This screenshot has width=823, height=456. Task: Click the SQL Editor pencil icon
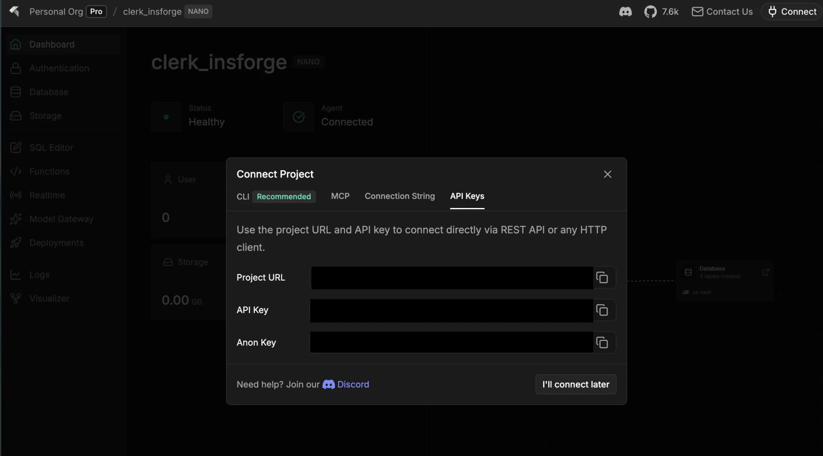click(x=15, y=148)
